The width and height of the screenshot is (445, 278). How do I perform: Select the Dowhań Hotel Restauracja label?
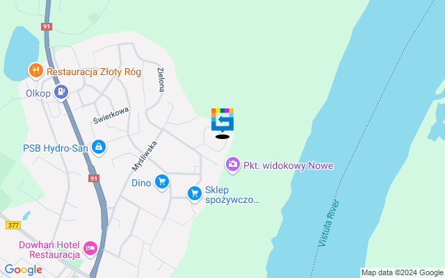[49, 250]
